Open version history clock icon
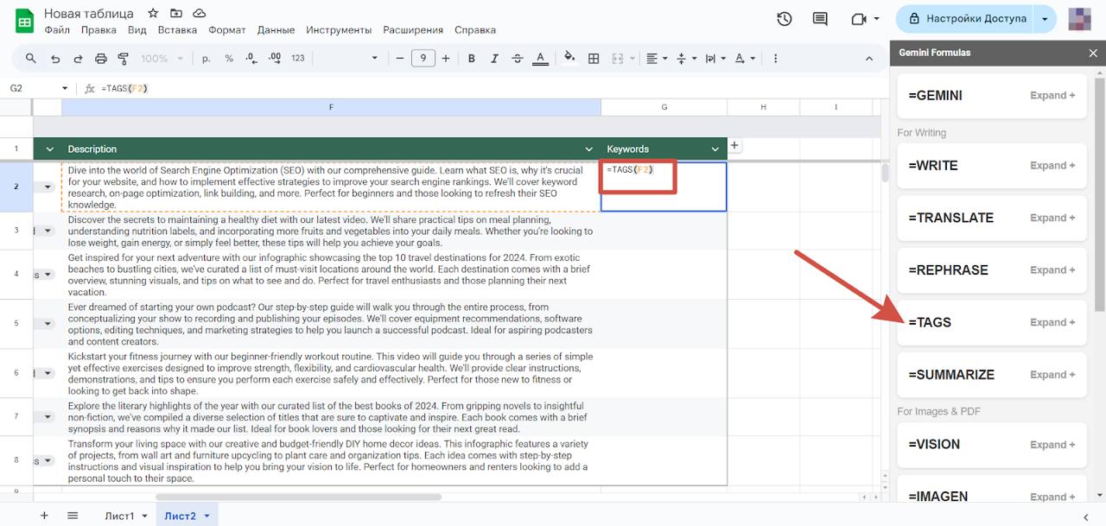1106x526 pixels. 785,19
